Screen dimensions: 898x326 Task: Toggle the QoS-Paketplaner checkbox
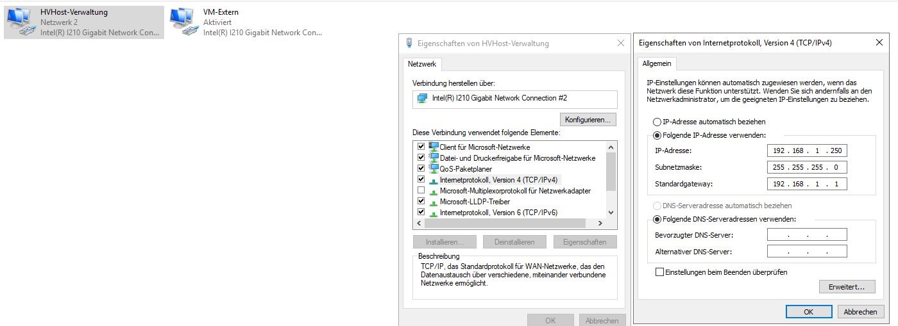421,168
